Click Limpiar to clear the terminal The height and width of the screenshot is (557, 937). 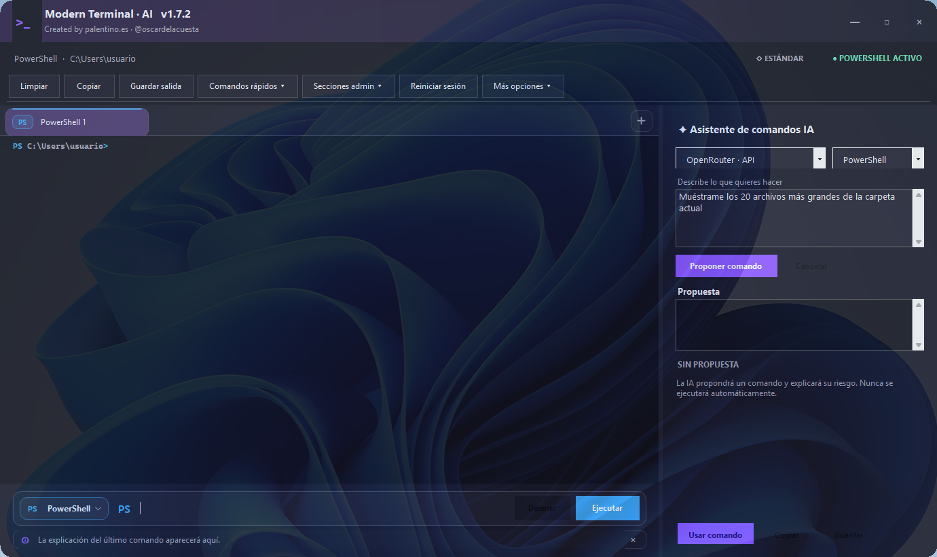(34, 86)
